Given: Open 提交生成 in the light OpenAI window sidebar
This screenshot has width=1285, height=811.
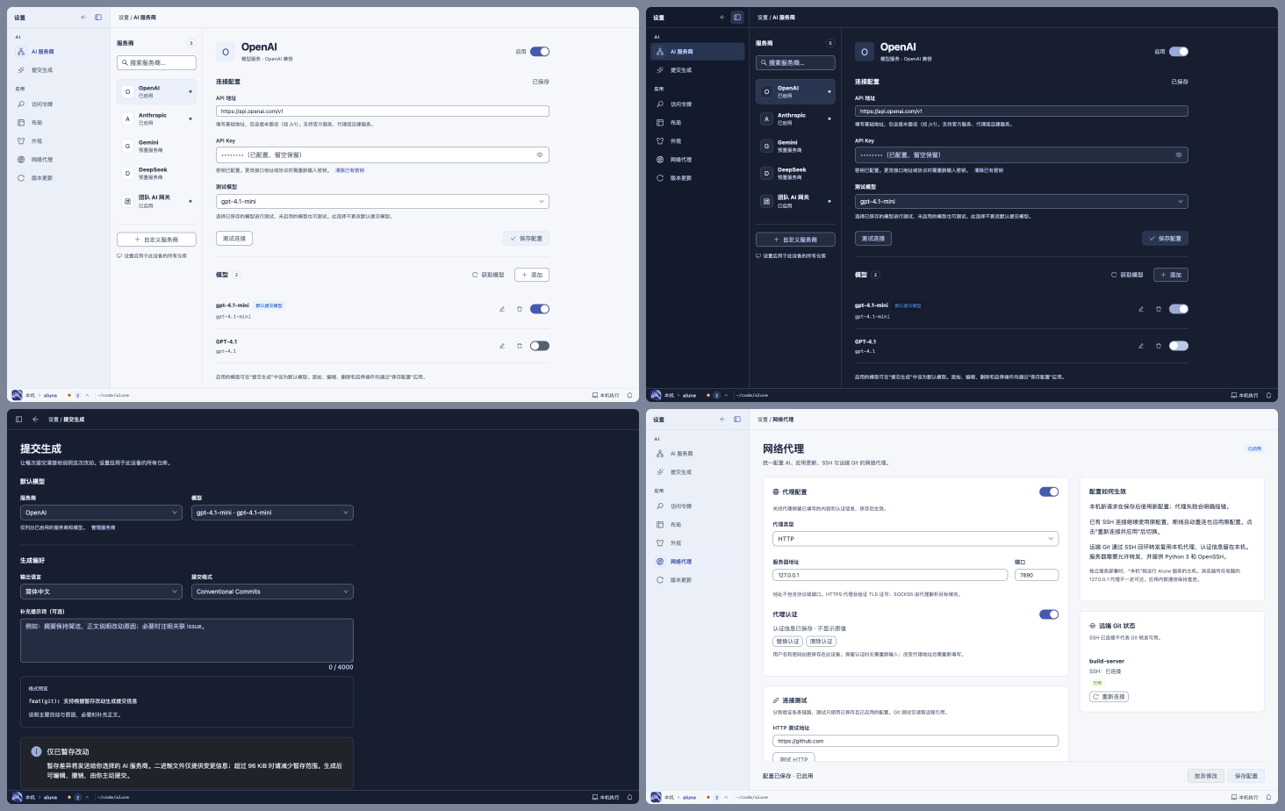Looking at the screenshot, I should 61,70.
